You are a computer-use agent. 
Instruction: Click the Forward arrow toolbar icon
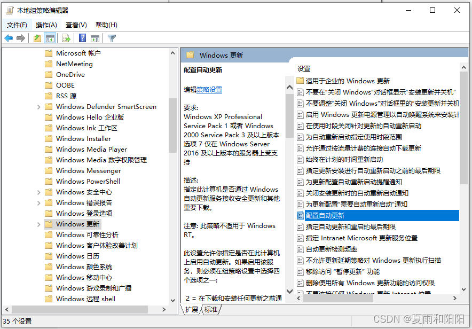click(21, 38)
